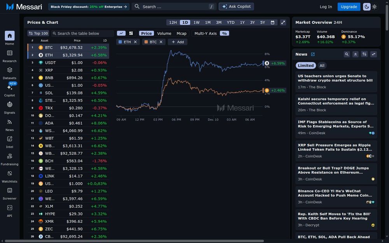Select the 1D timeframe tab
Image resolution: width=389 pixels, height=243 pixels.
[185, 22]
